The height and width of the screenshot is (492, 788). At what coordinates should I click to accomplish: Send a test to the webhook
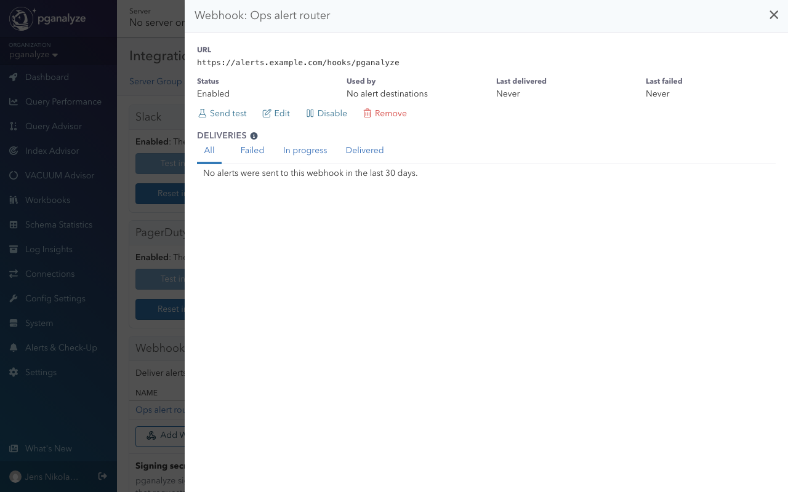222,113
